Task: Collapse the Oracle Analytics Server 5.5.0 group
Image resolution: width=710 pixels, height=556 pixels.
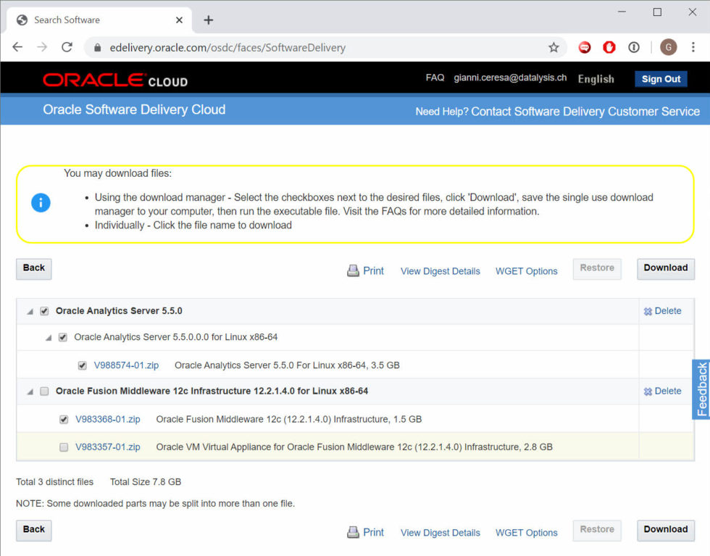Action: 29,310
